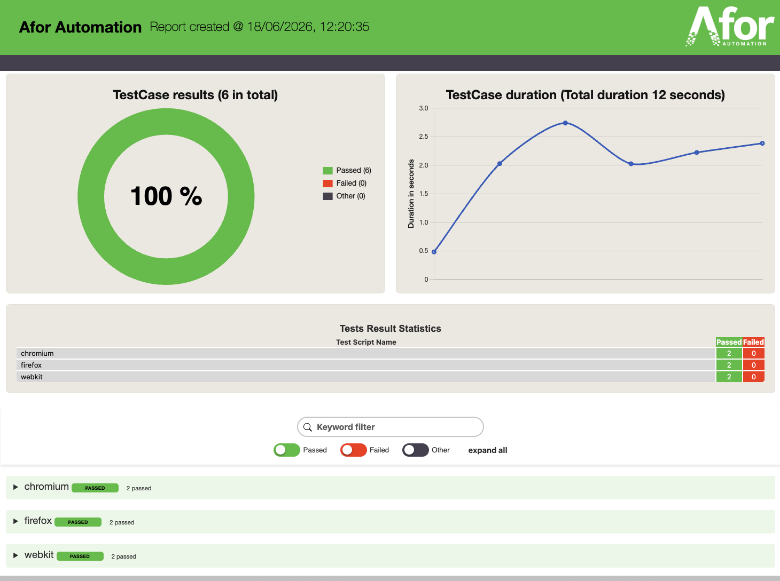This screenshot has height=581, width=780.
Task: Click the Afor Automation logo
Action: [730, 27]
